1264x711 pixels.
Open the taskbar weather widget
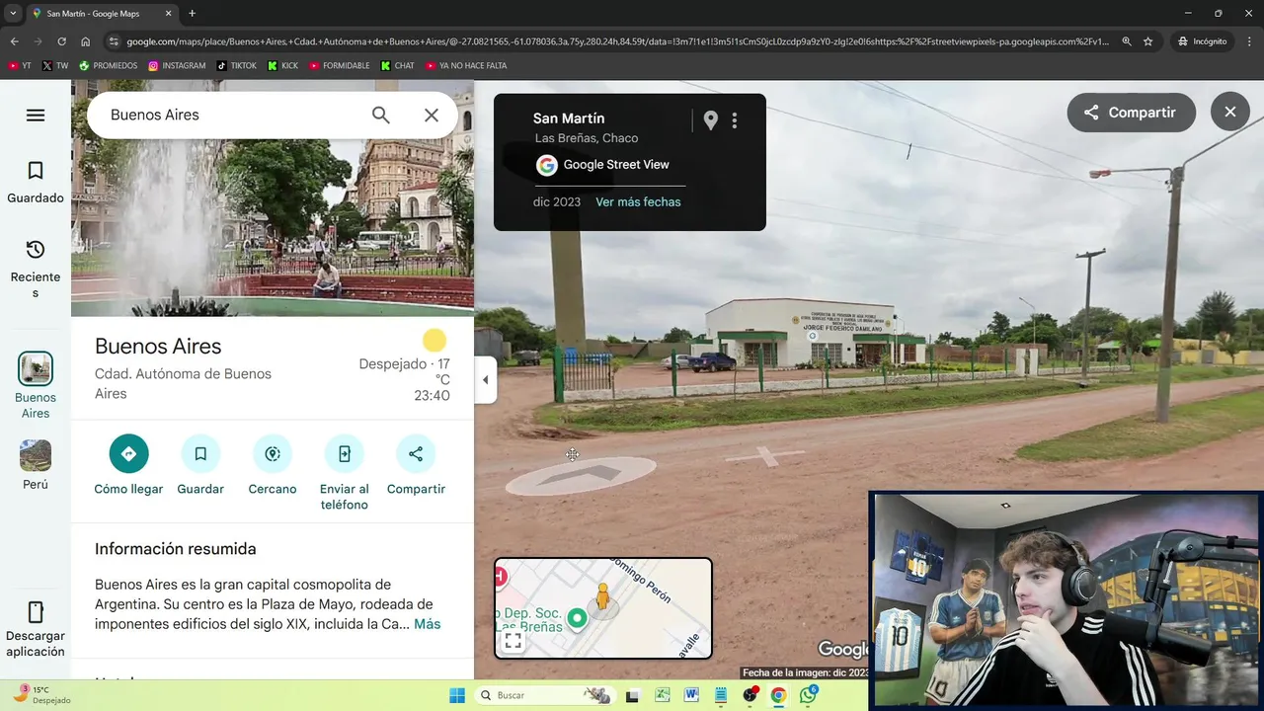click(x=39, y=695)
